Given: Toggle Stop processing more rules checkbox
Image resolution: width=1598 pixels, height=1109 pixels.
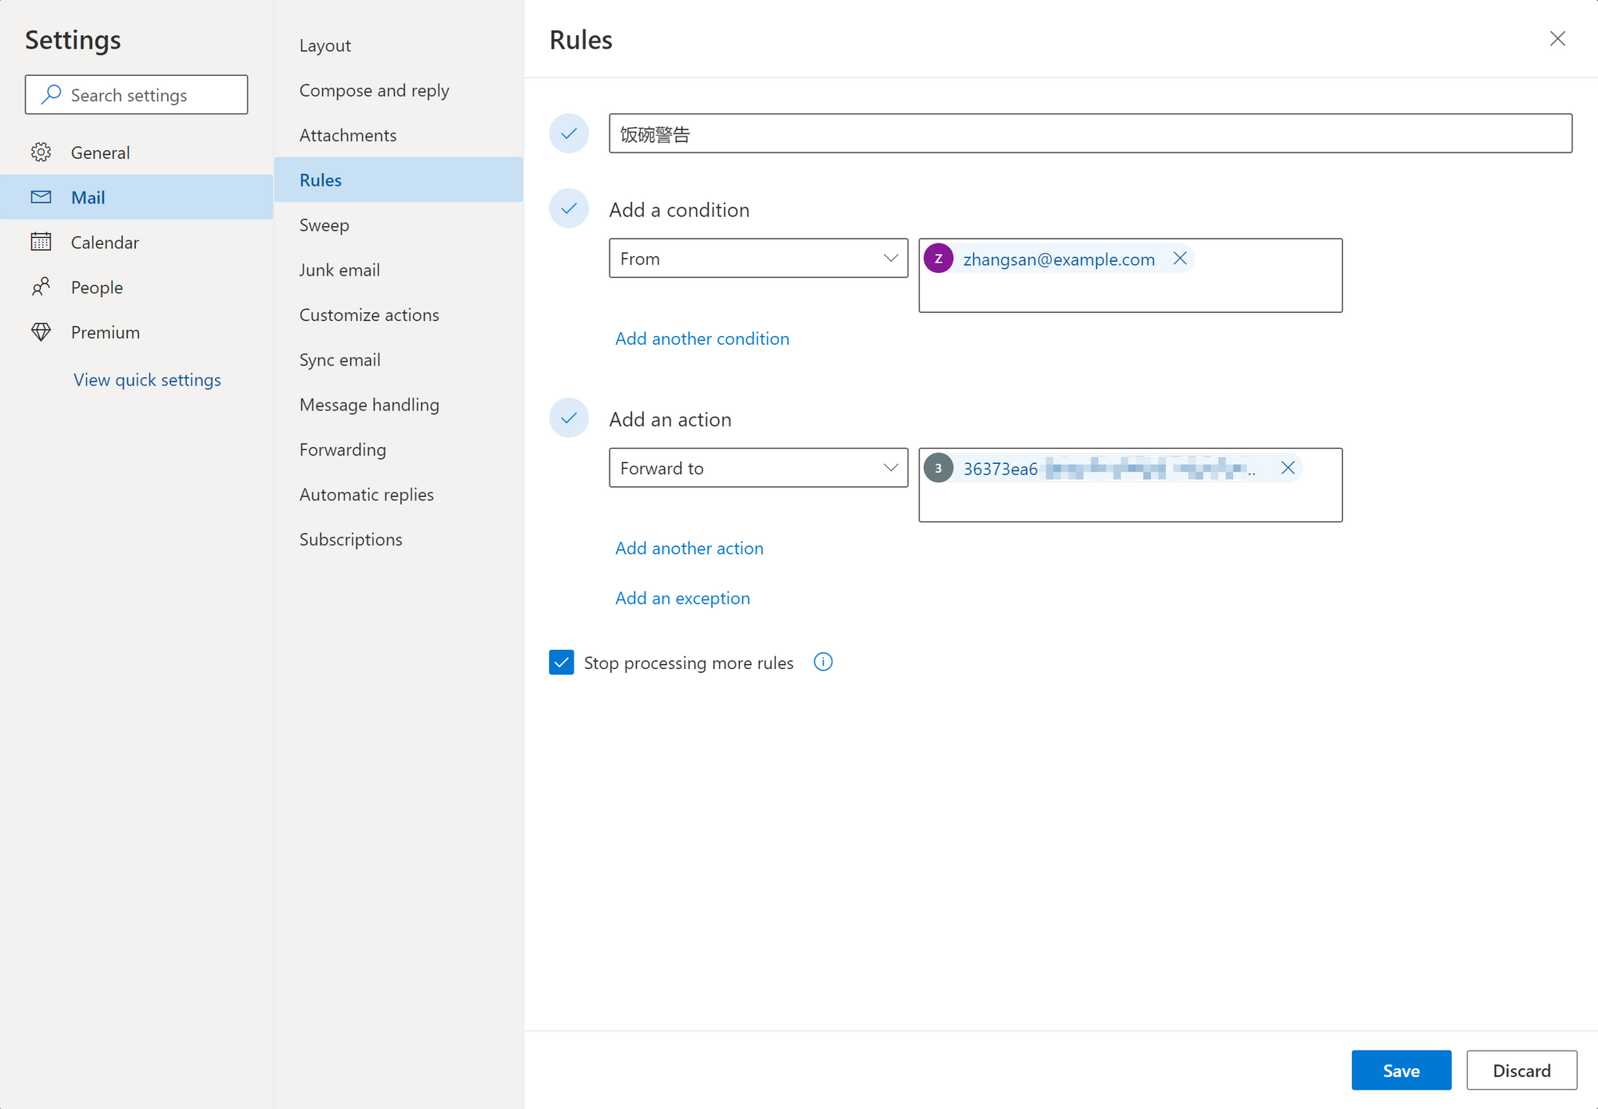Looking at the screenshot, I should 562,662.
